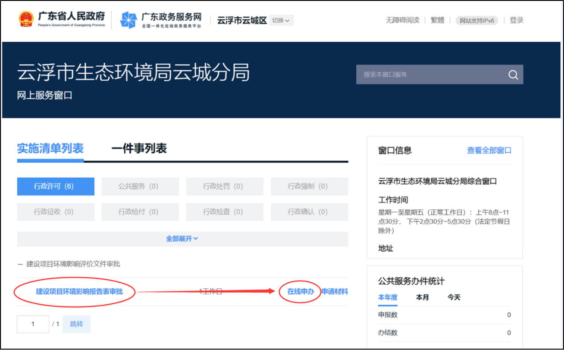Click the search magnifier icon
Viewport: 564px width, 350px height.
point(513,75)
